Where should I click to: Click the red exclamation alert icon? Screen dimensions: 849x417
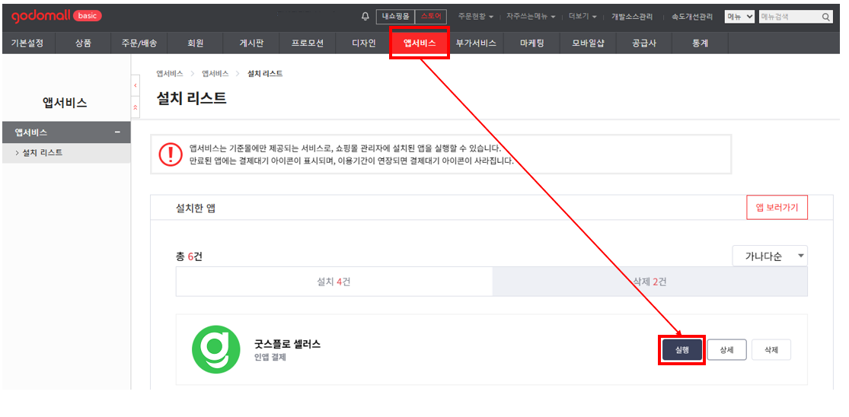click(170, 154)
